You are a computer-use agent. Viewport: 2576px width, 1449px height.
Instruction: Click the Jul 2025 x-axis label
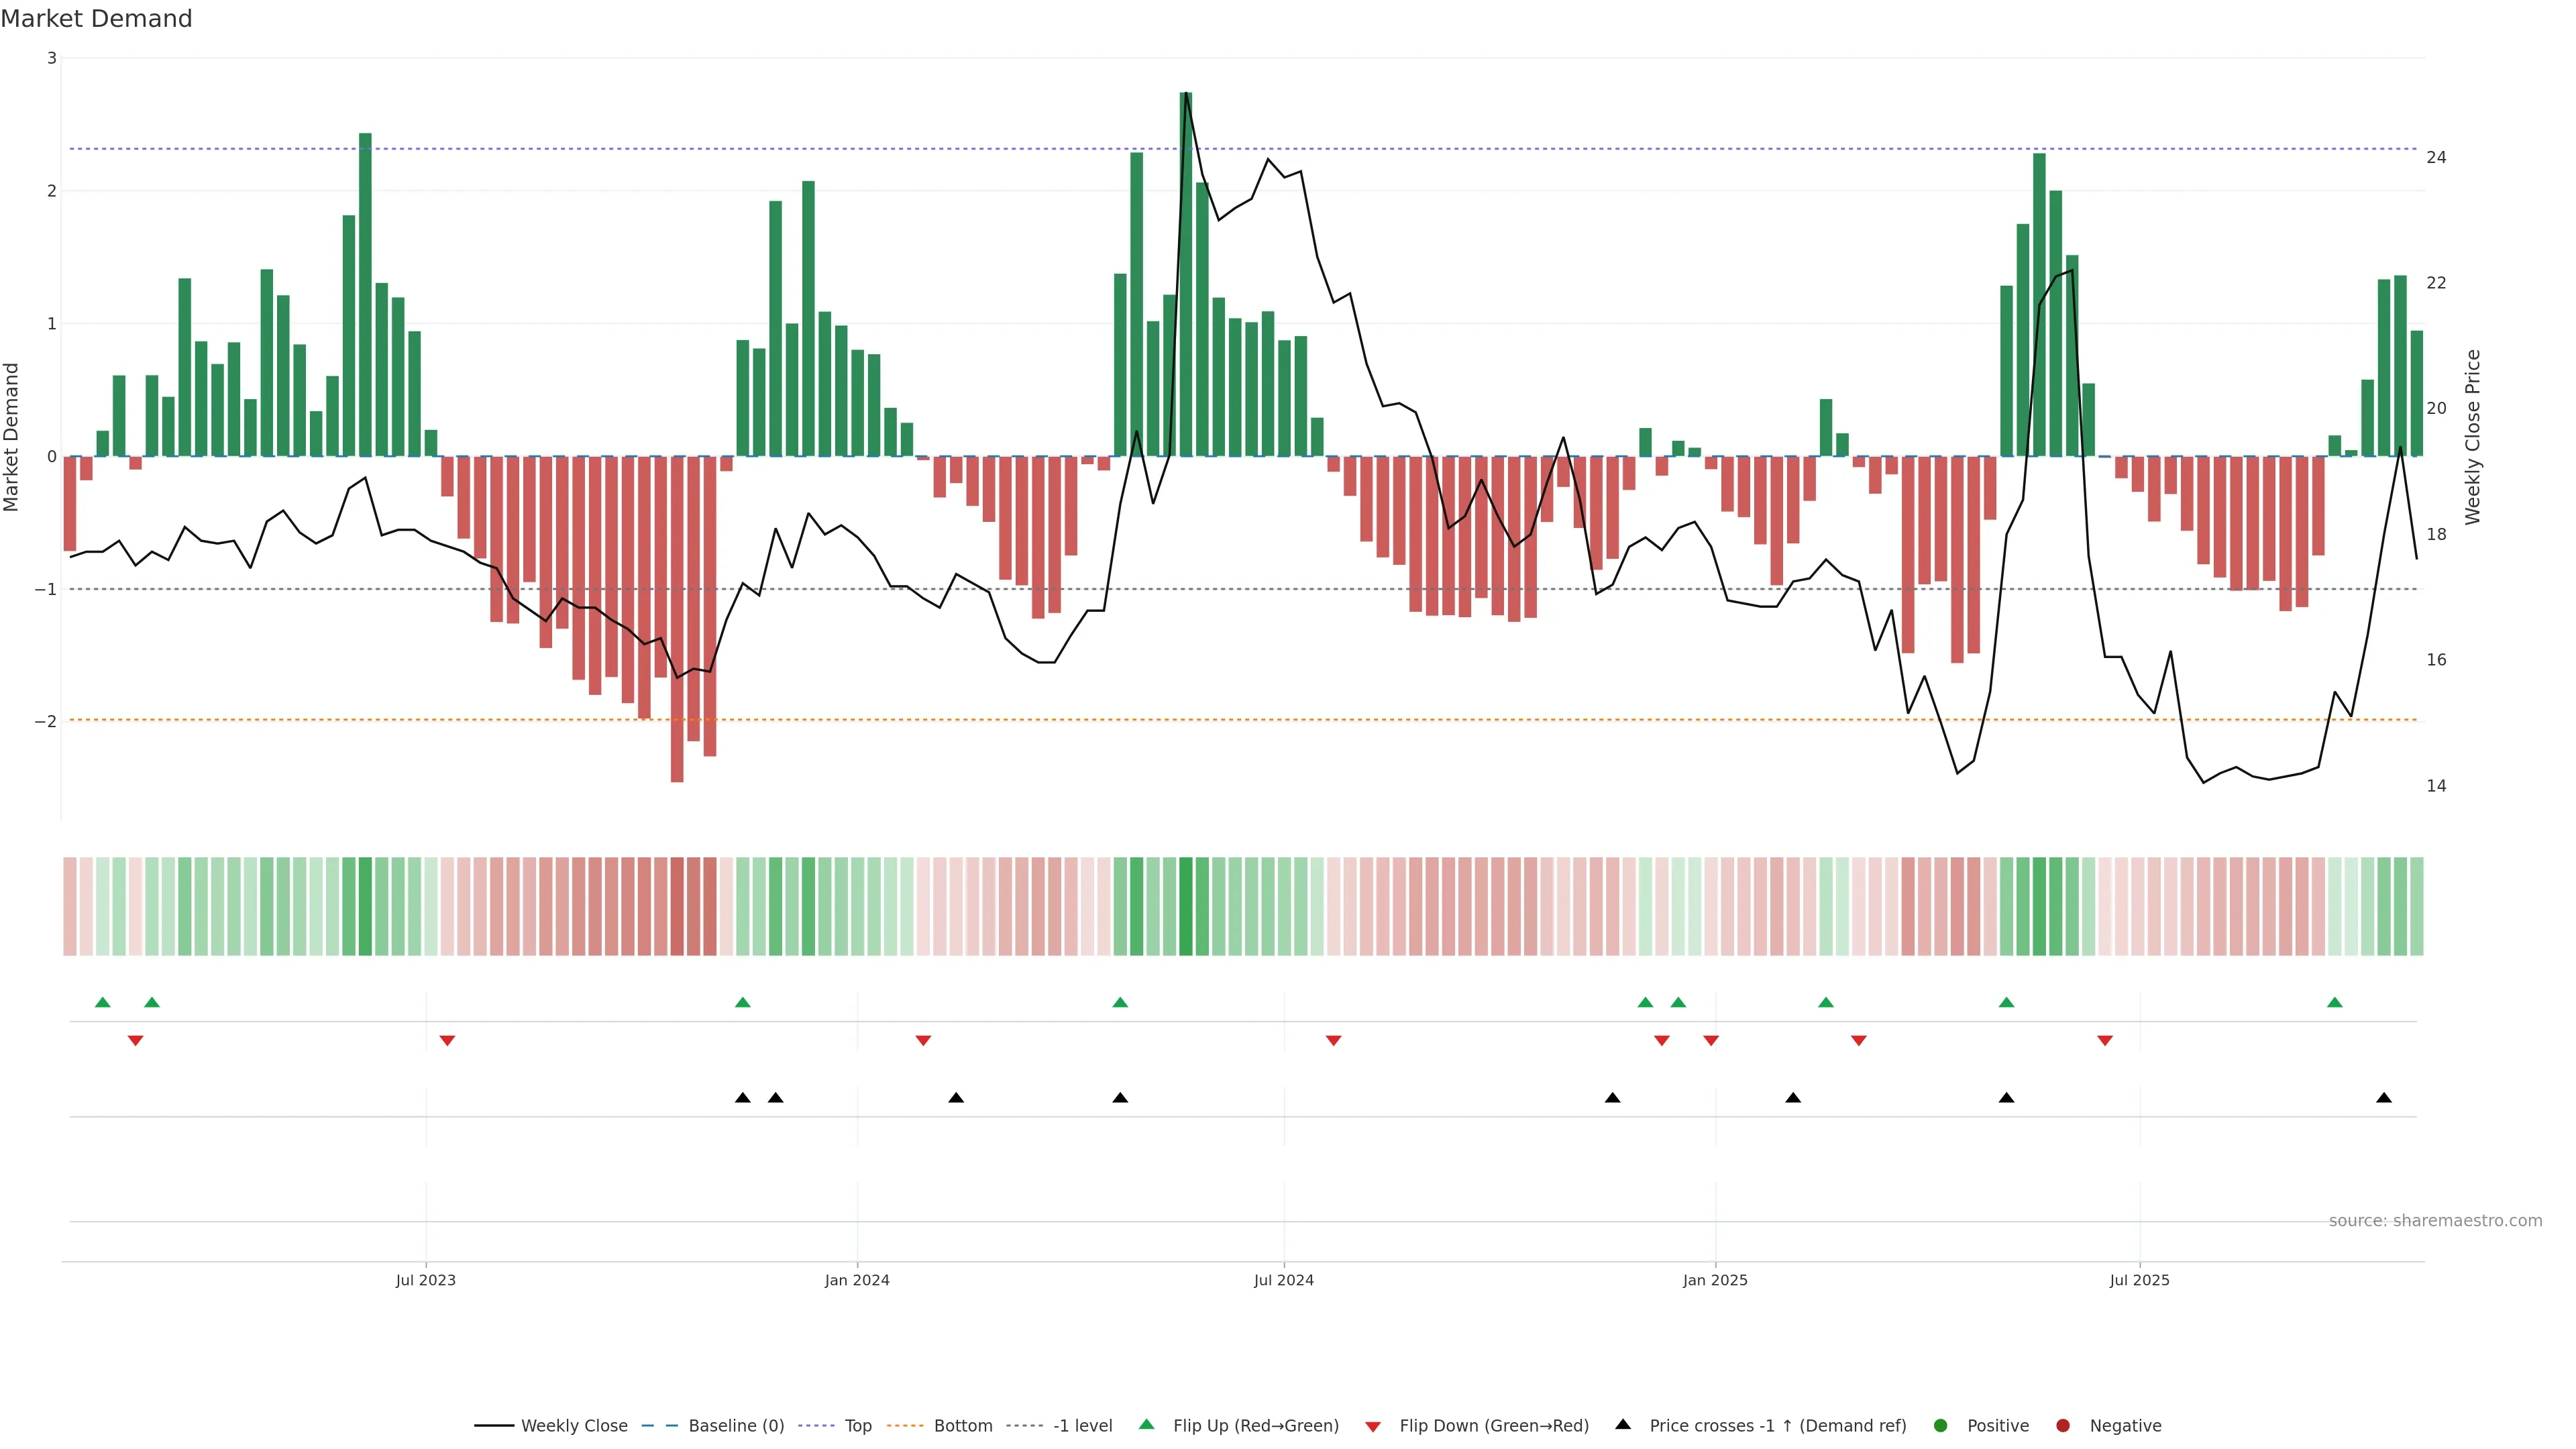[2140, 1280]
